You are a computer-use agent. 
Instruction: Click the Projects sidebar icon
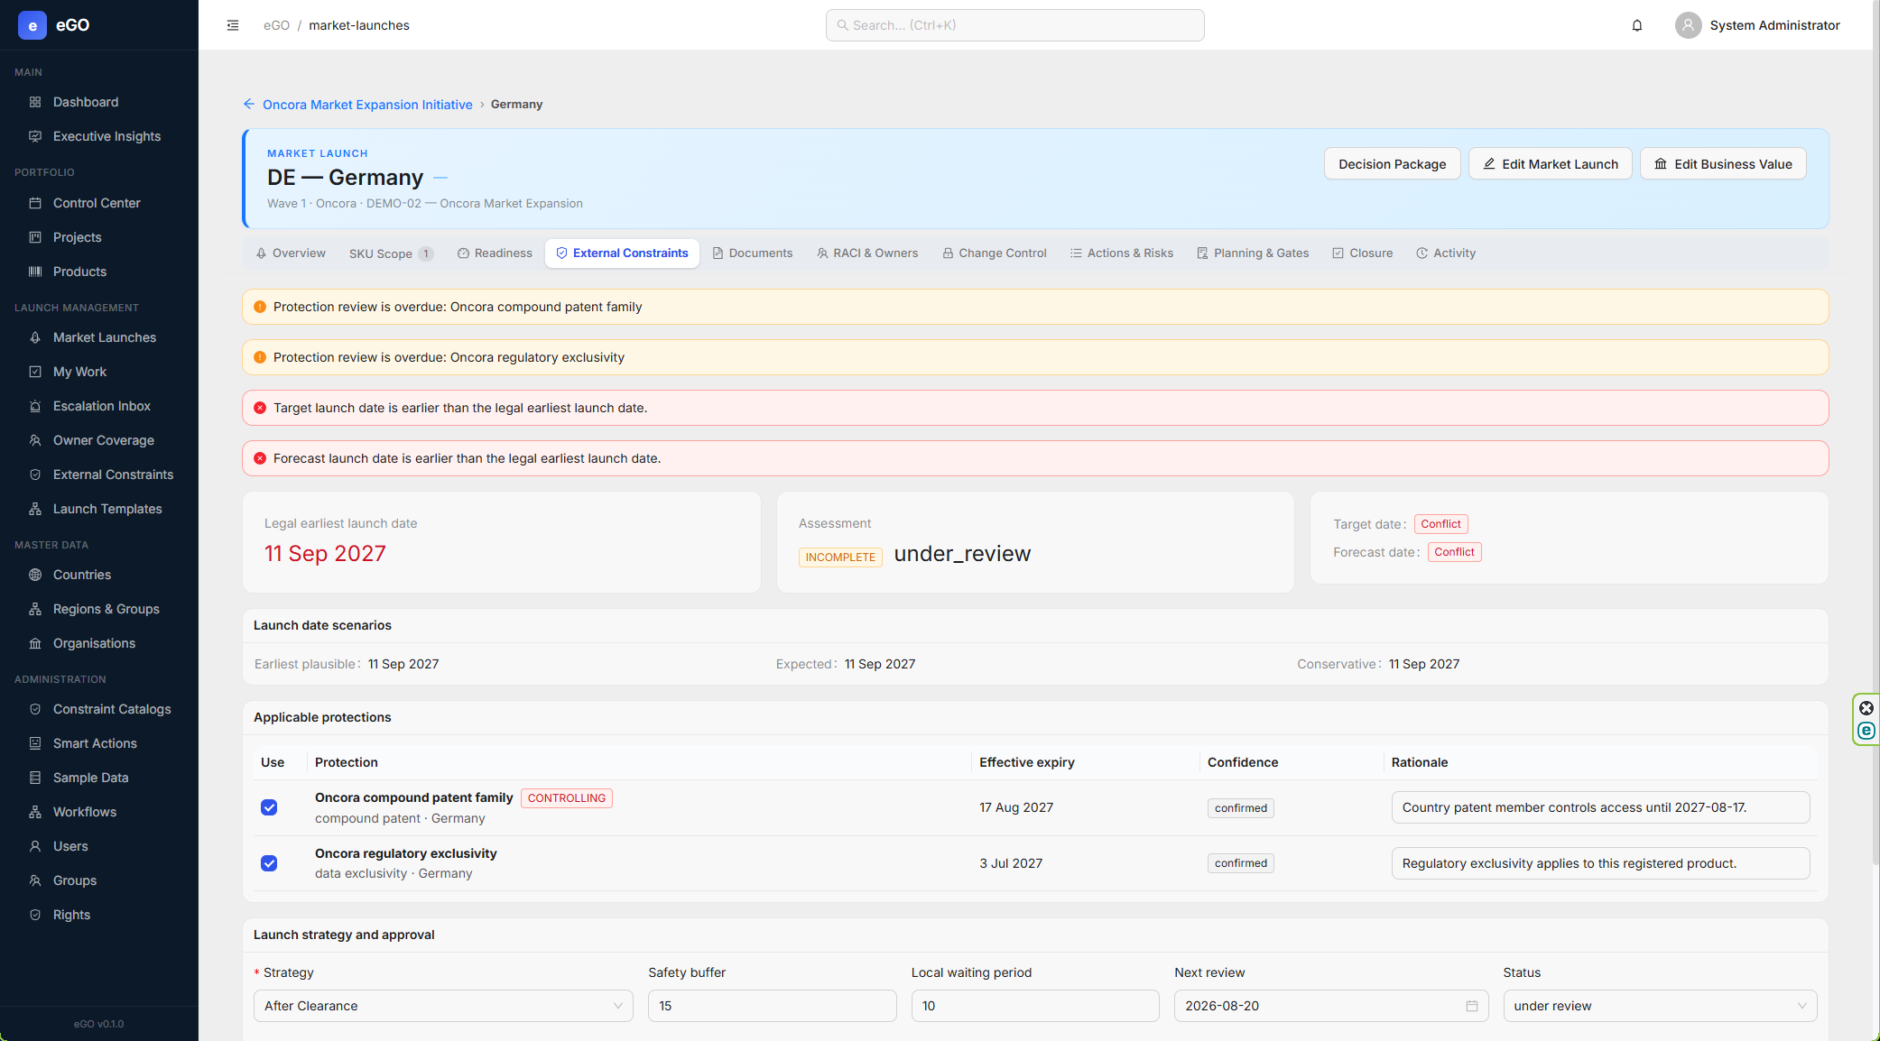(x=35, y=237)
